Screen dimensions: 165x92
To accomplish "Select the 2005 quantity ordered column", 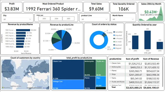I will point(160,45).
